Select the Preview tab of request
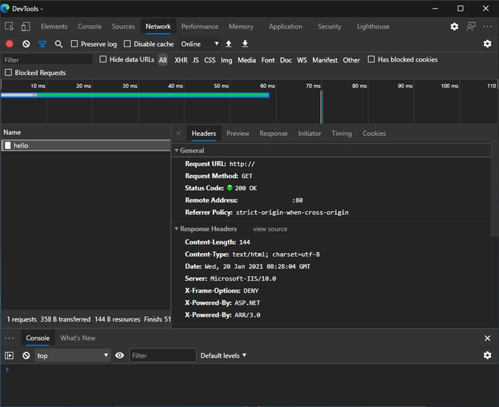Screen dimensions: 499x407 [238, 133]
